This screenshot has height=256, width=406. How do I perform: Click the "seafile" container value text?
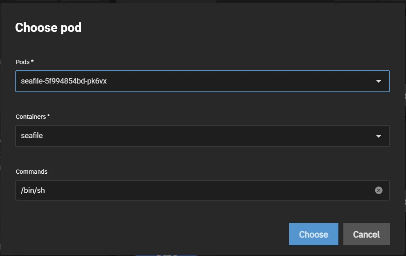pos(32,136)
